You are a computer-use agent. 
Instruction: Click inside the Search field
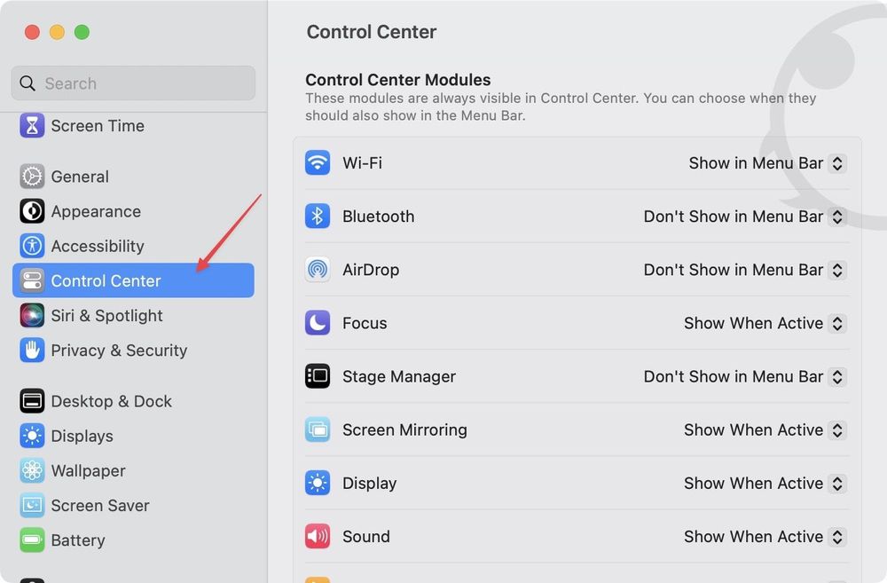(132, 83)
